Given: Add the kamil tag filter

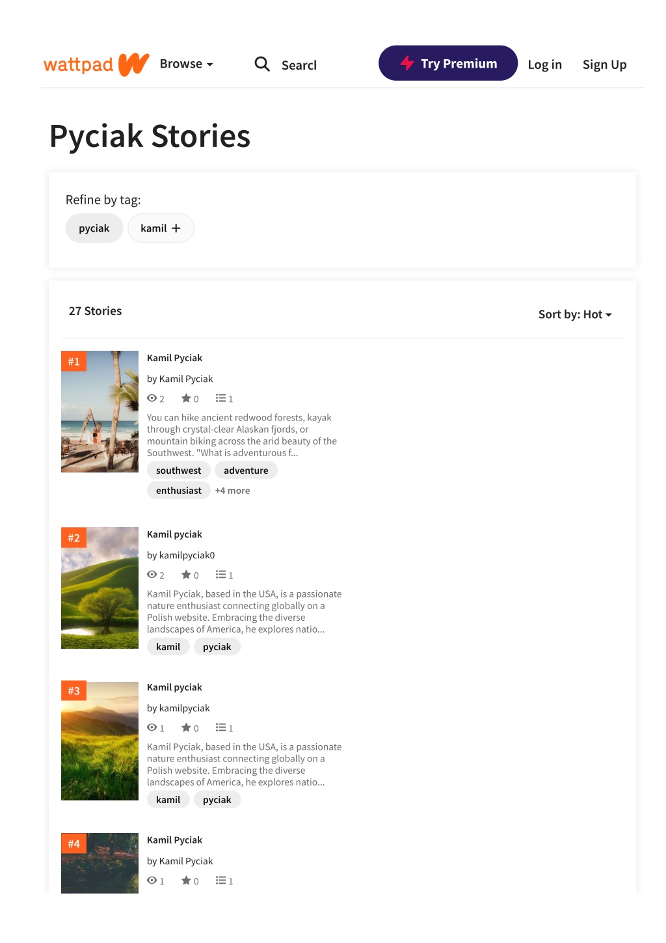Looking at the screenshot, I should click(161, 228).
